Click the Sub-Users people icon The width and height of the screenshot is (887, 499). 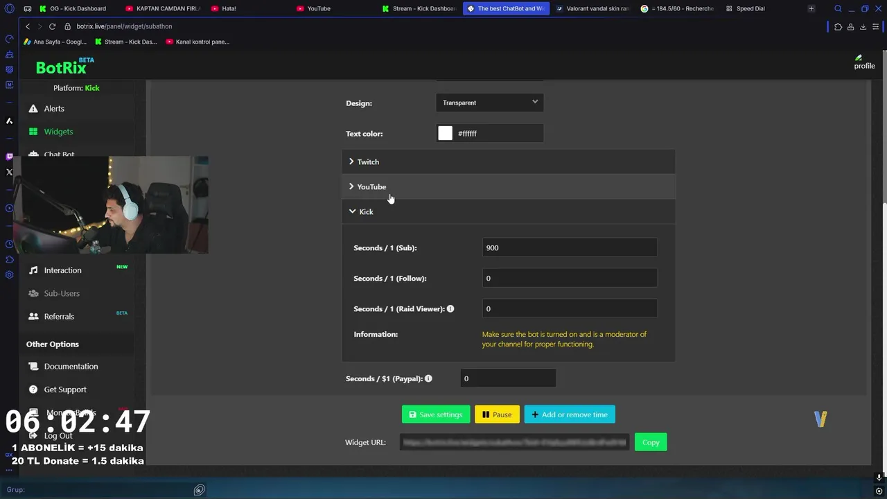click(x=33, y=293)
